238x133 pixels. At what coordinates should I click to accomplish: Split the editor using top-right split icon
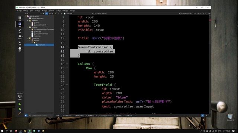209,14
